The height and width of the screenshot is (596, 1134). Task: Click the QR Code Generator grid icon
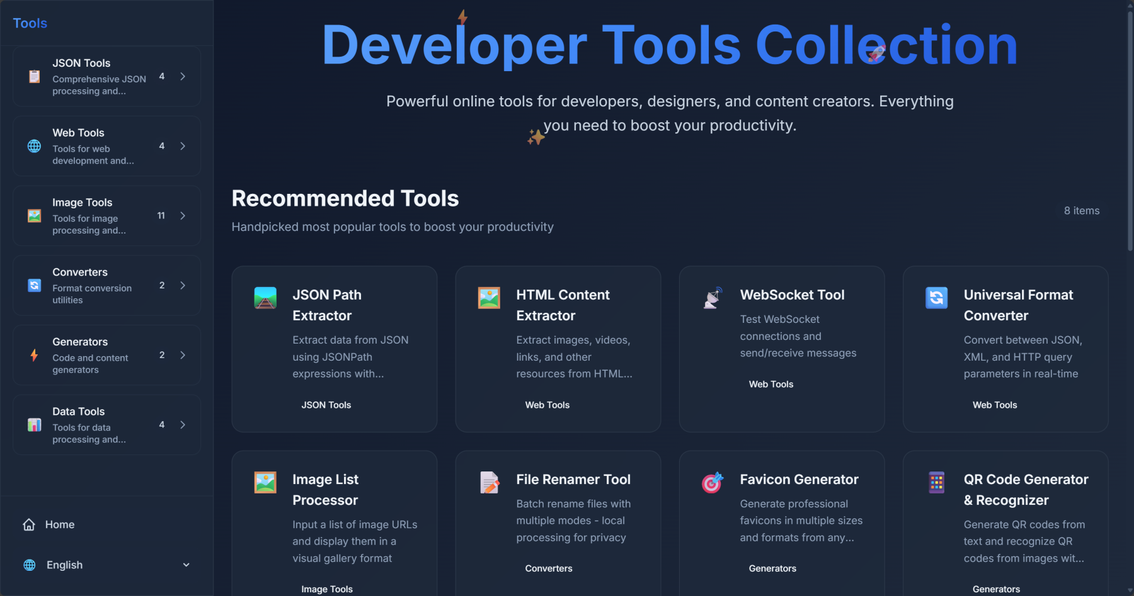coord(936,483)
